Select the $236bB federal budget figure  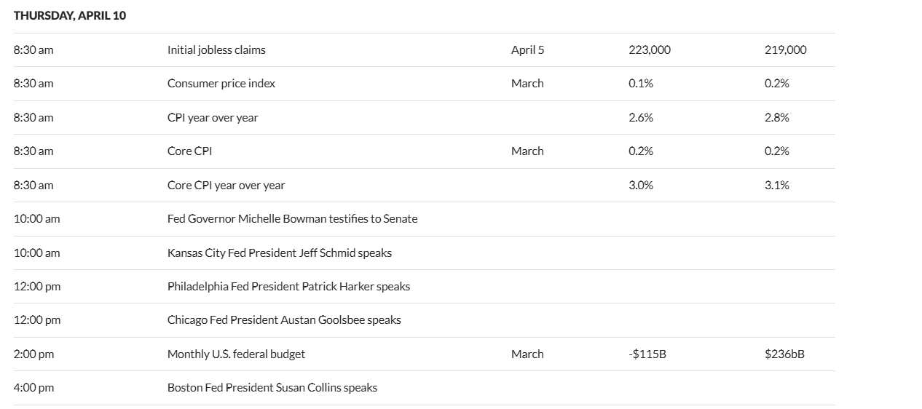point(784,354)
